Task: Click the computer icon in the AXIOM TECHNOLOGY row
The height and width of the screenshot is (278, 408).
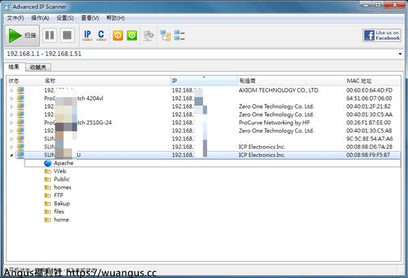Action: tap(20, 90)
